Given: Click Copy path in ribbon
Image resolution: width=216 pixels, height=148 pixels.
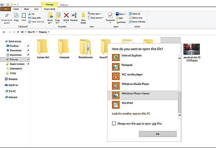Looking at the screenshot, I should [x=34, y=18].
